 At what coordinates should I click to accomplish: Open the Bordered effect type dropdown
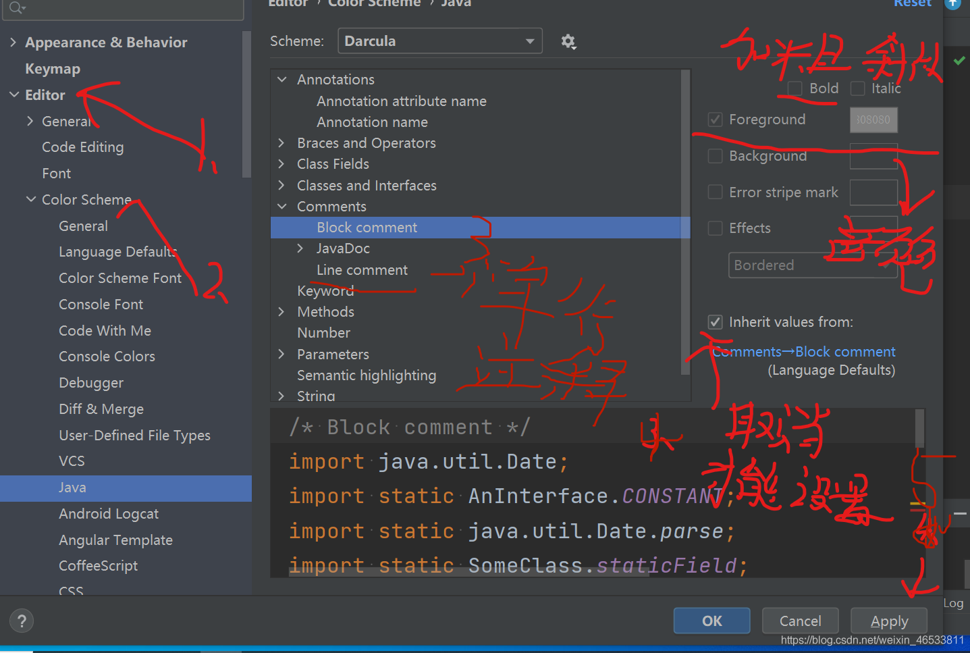[x=812, y=265]
